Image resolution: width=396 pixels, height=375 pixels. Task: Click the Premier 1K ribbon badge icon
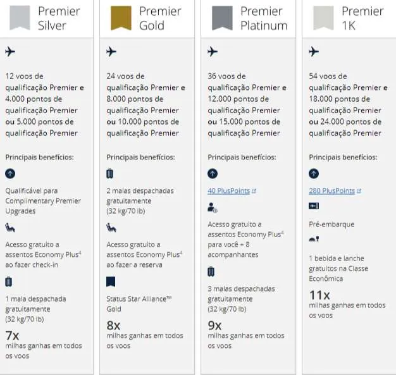[x=323, y=18]
